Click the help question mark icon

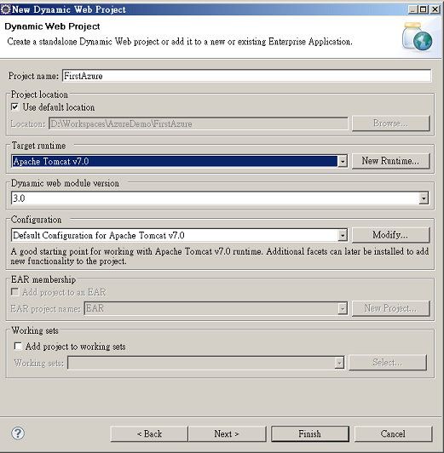pyautogui.click(x=18, y=433)
